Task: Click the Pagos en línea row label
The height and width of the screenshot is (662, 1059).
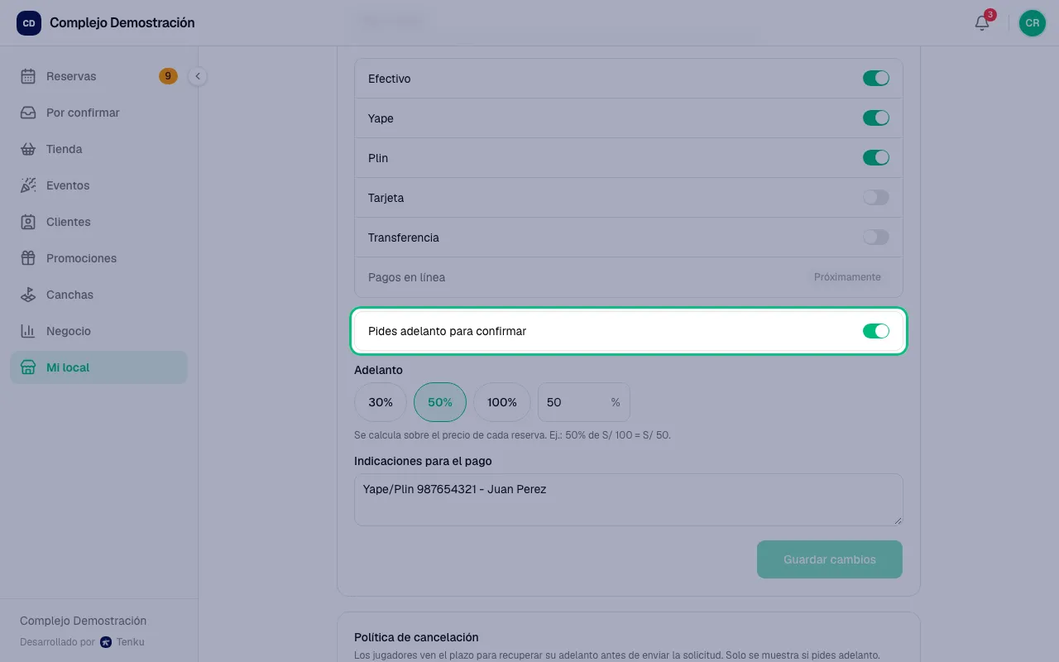Action: [x=407, y=277]
